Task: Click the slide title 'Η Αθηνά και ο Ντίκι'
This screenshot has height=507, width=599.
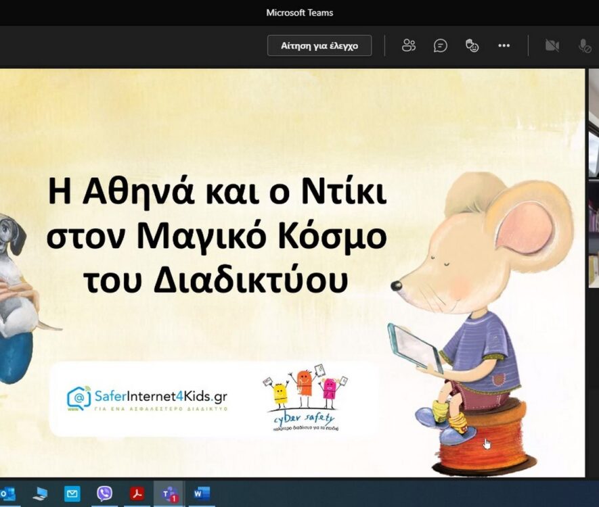Action: [x=217, y=192]
